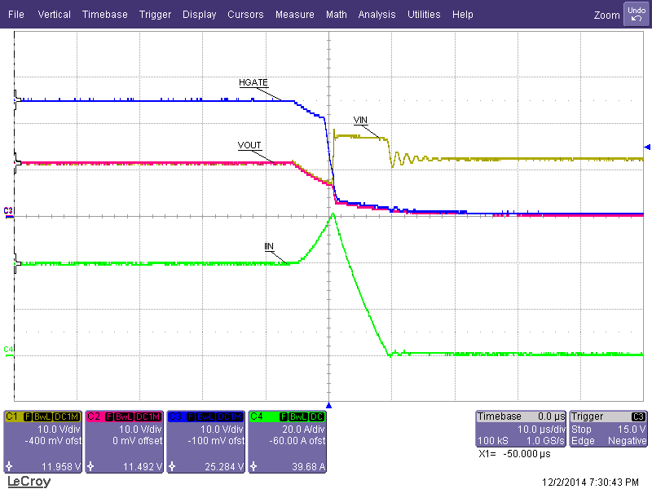Open the Timebase settings panel
This screenshot has width=652, height=489.
[520, 428]
